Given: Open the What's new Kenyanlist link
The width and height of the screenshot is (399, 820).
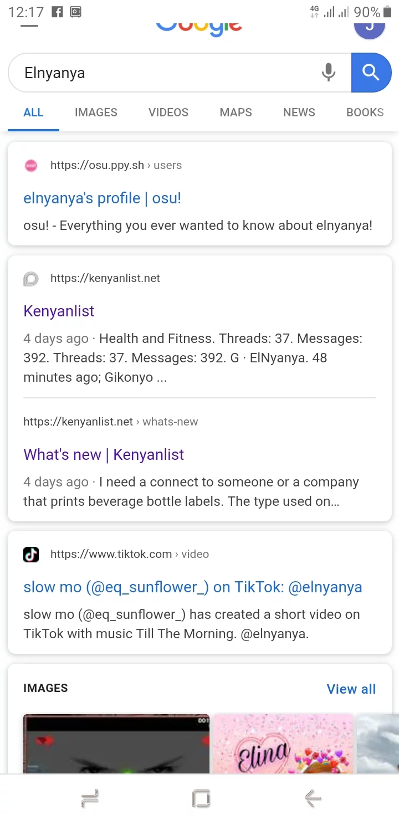Looking at the screenshot, I should tap(104, 455).
